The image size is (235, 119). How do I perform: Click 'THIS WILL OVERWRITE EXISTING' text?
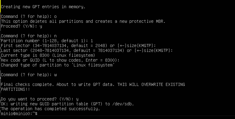(x=151, y=84)
